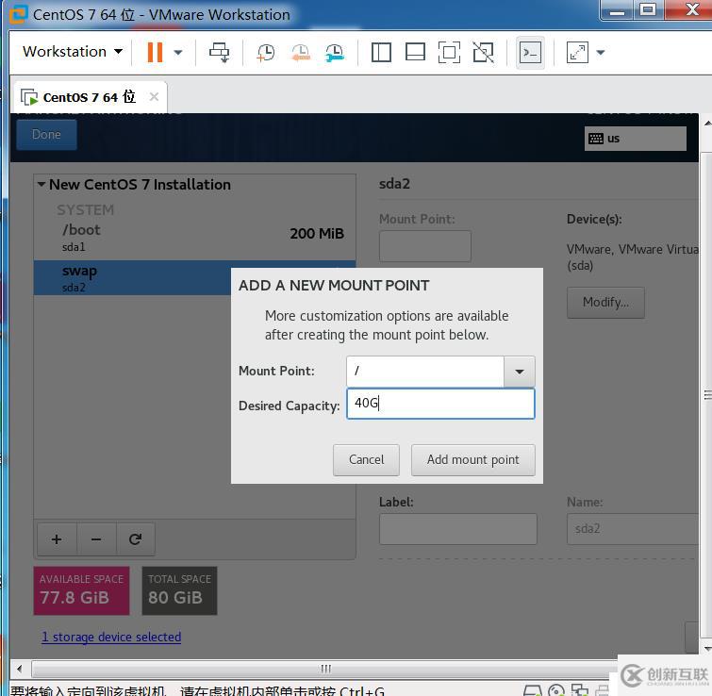
Task: Revert to the previous snapshot
Action: pyautogui.click(x=301, y=53)
